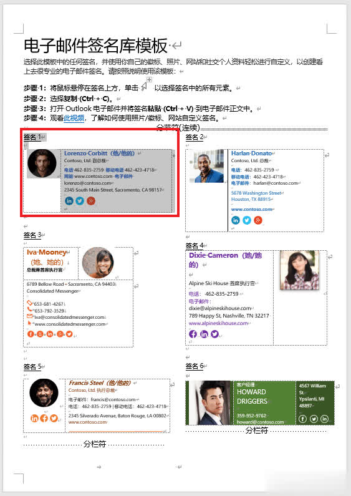Click Facebook icon in green Howard Driggers signature
The width and height of the screenshot is (351, 496).
click(302, 419)
